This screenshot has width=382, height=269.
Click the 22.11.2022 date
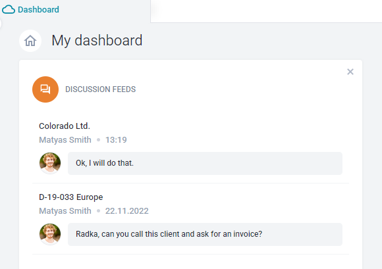tap(126, 211)
